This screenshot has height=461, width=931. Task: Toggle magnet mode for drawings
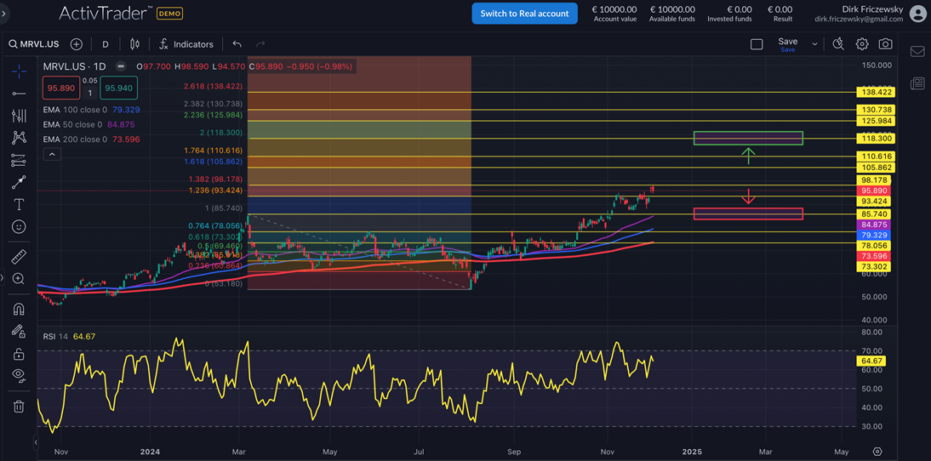click(x=19, y=309)
